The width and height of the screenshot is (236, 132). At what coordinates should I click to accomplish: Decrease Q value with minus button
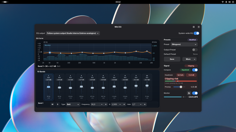120,104
